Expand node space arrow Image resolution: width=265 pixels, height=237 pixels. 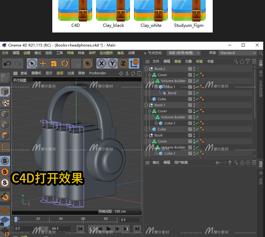coord(145,53)
